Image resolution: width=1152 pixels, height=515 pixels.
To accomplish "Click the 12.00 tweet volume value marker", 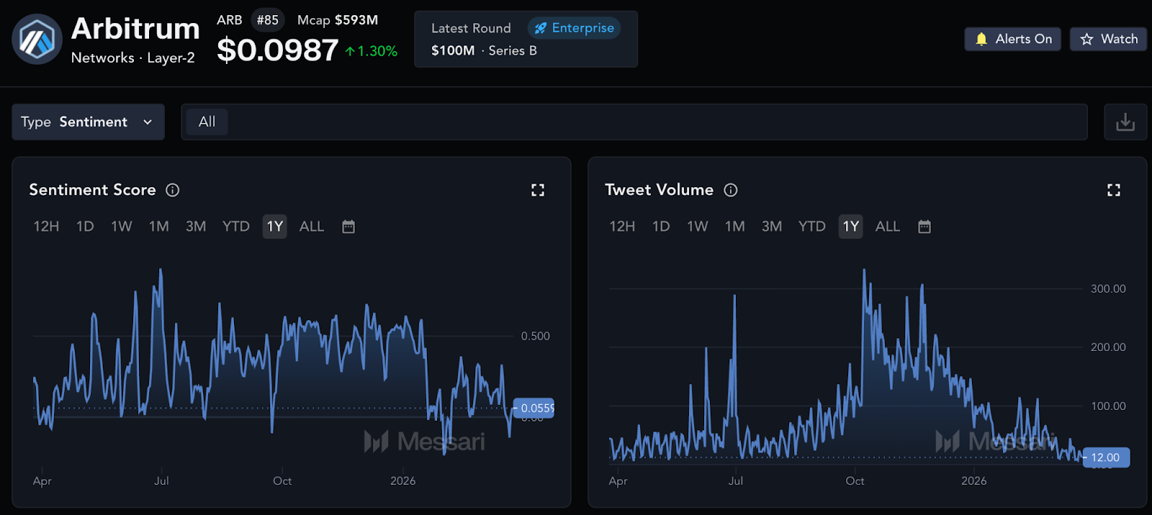I will pos(1105,457).
